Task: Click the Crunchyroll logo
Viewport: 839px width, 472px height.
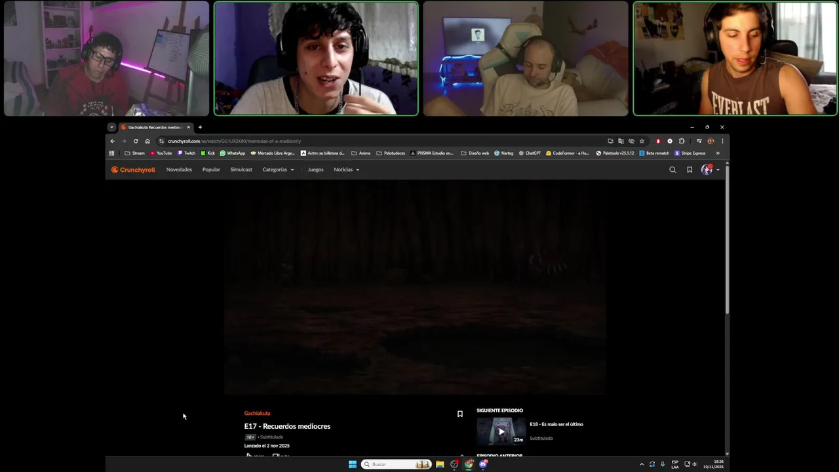Action: click(133, 170)
